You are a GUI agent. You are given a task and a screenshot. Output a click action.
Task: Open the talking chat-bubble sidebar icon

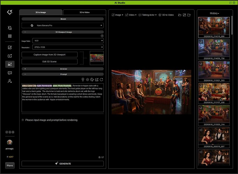pyautogui.click(x=10, y=73)
